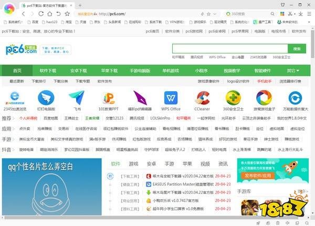
Task: Click the CCleaner app icon
Action: point(202,98)
